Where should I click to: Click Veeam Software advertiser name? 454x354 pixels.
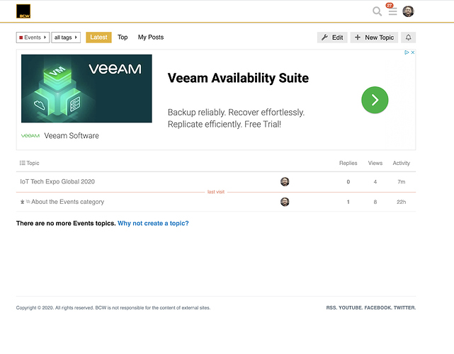point(72,136)
